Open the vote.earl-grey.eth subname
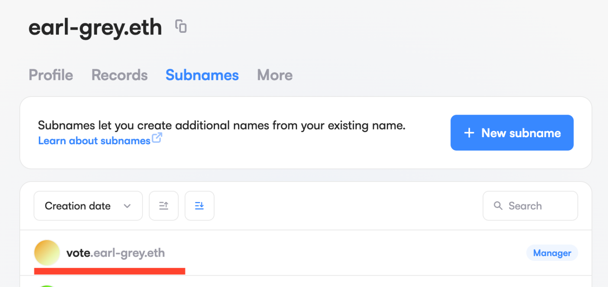This screenshot has width=608, height=287. click(x=116, y=253)
